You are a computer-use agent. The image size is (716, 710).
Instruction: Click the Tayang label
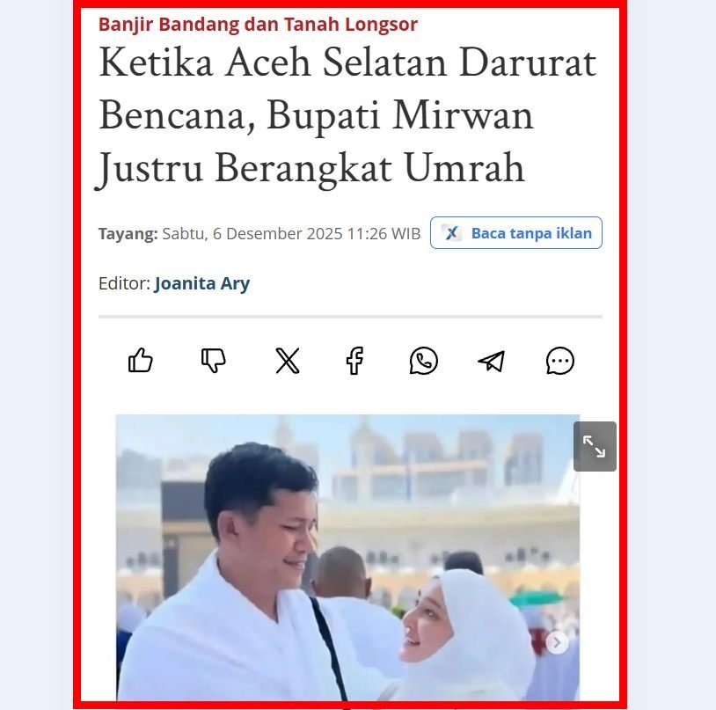[128, 234]
